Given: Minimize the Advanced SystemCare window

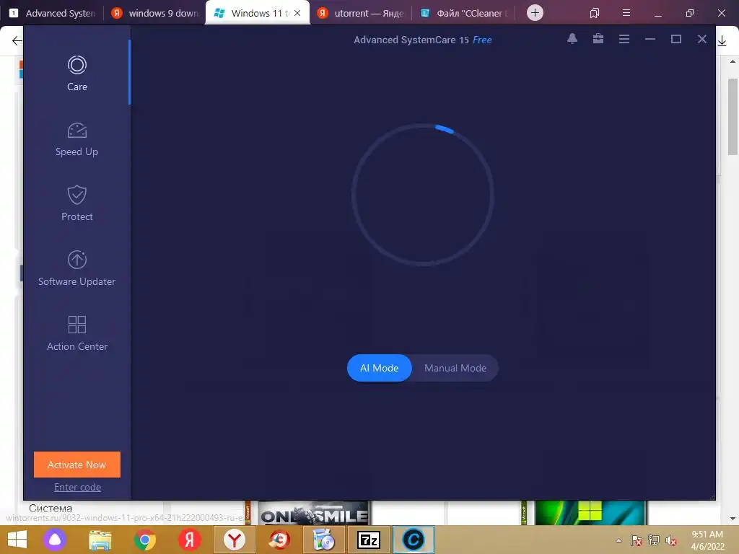Looking at the screenshot, I should click(650, 39).
